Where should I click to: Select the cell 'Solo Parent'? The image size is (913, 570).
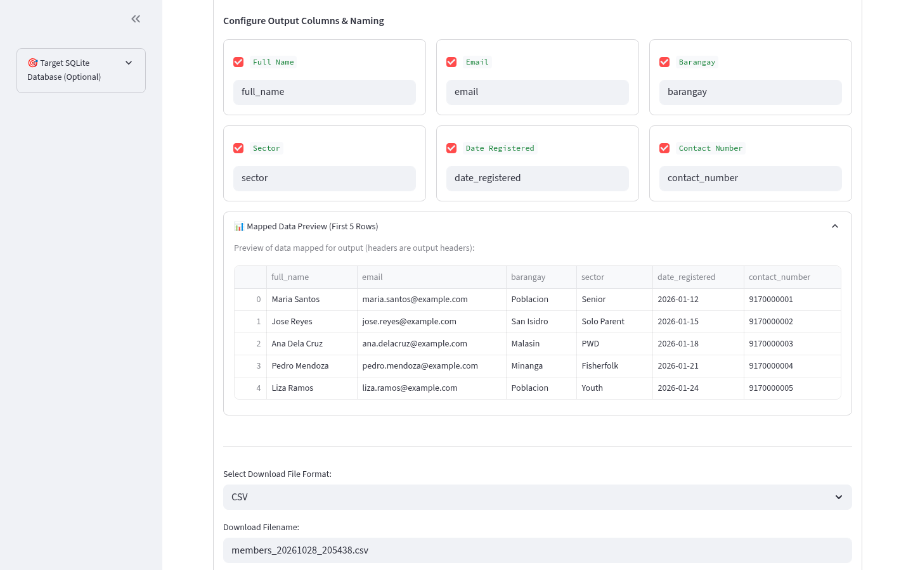[614, 322]
